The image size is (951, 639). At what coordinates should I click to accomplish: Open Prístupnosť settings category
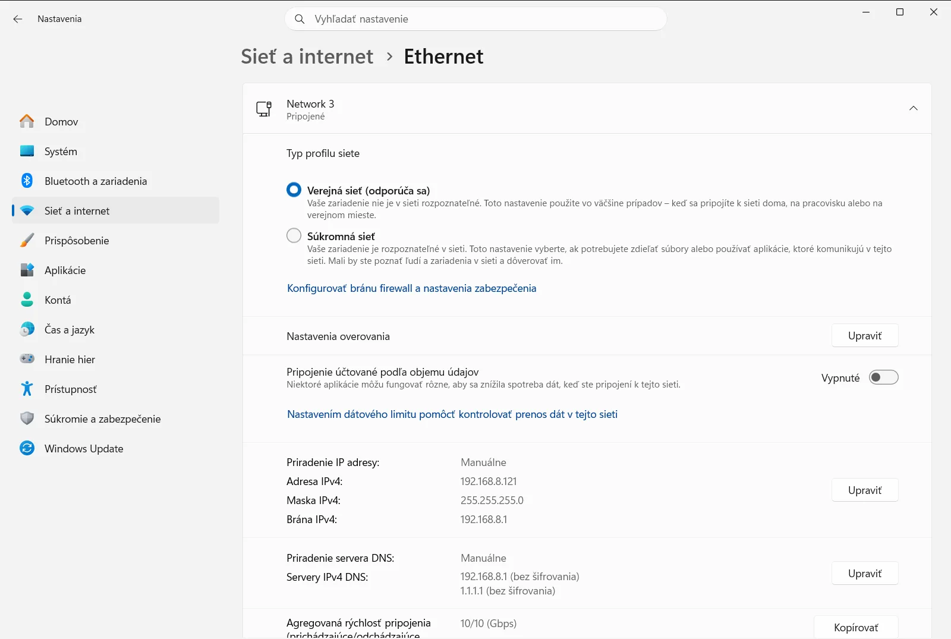click(x=116, y=389)
